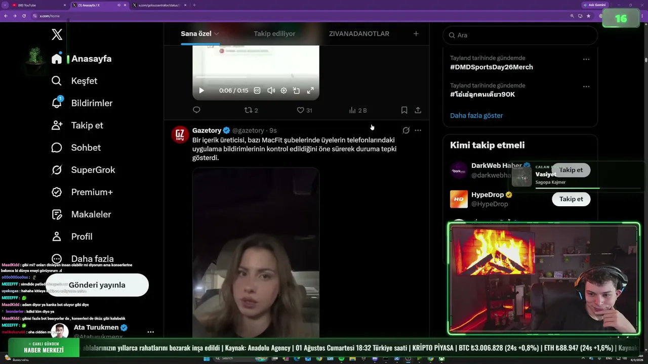Open video settings gear
Screen dimensions: 648x364
[x=283, y=90]
